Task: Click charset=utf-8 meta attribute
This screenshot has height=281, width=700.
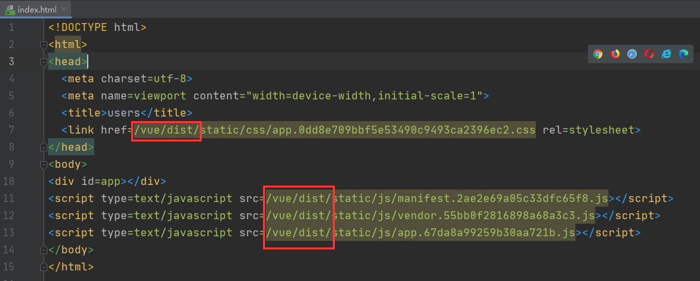Action: coord(143,79)
